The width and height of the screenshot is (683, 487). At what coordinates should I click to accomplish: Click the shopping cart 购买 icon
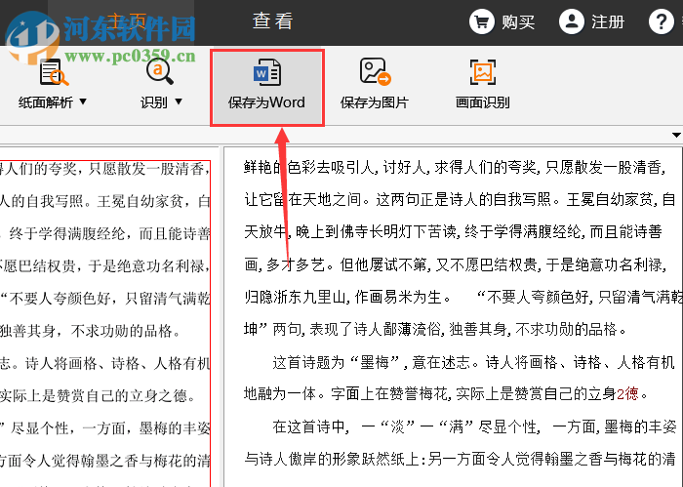click(481, 21)
